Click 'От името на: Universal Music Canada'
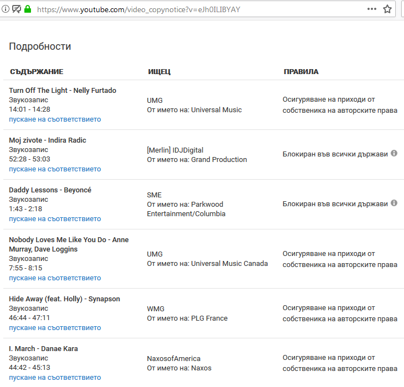 coord(208,264)
